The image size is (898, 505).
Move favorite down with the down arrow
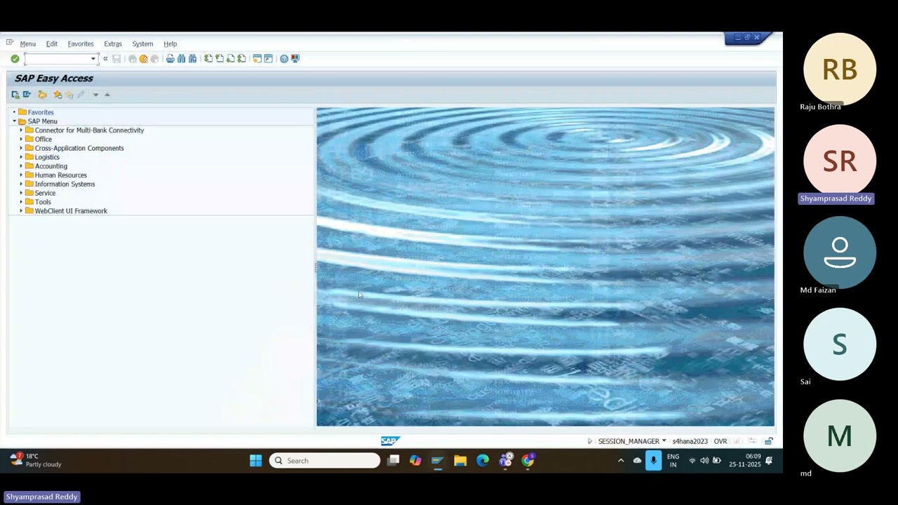[x=95, y=95]
